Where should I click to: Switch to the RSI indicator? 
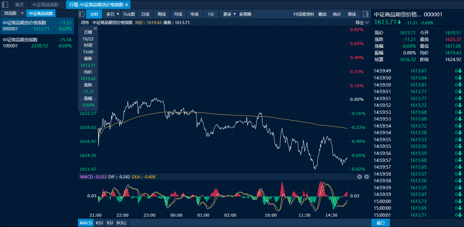tap(110, 223)
